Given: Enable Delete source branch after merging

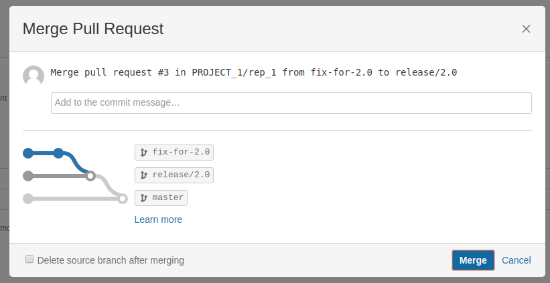Looking at the screenshot, I should (29, 259).
